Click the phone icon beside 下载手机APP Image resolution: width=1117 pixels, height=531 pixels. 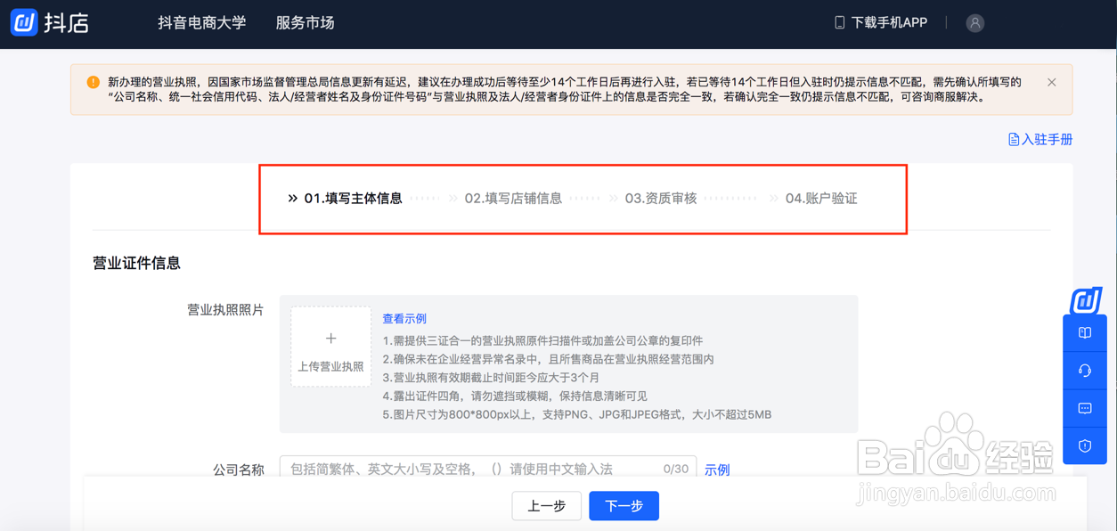coord(839,22)
